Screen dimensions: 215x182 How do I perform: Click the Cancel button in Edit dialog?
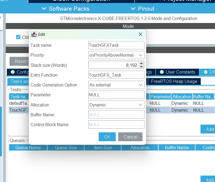(x=130, y=137)
